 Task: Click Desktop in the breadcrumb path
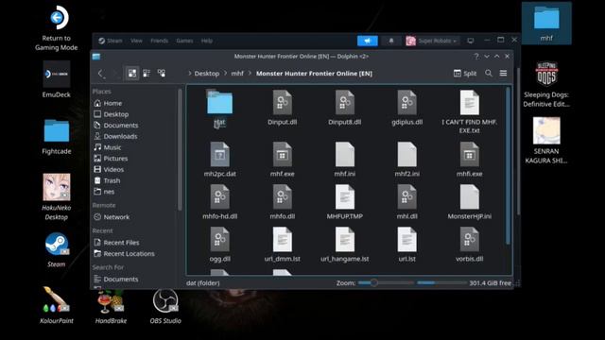point(206,74)
